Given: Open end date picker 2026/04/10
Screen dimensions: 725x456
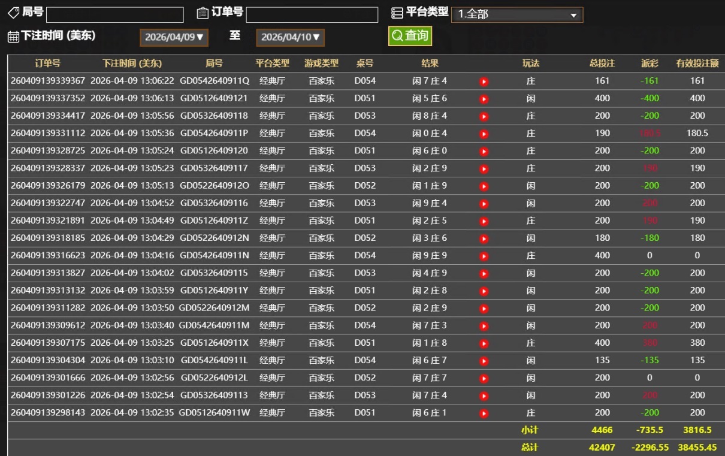Looking at the screenshot, I should point(290,37).
